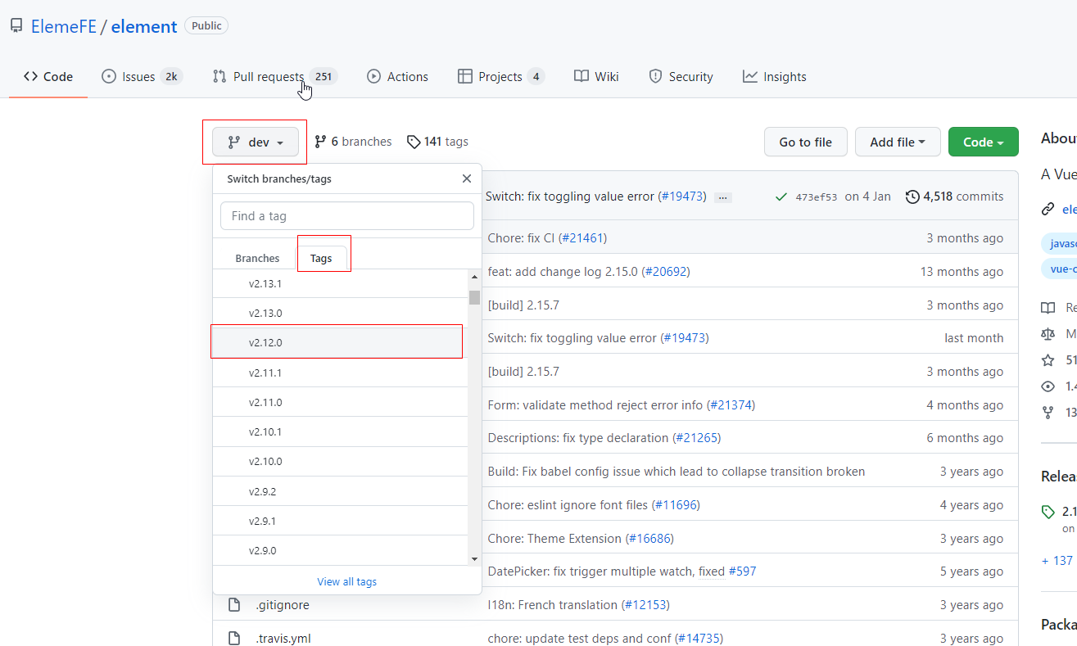The image size is (1077, 646).
Task: Open the Security tab
Action: click(681, 76)
